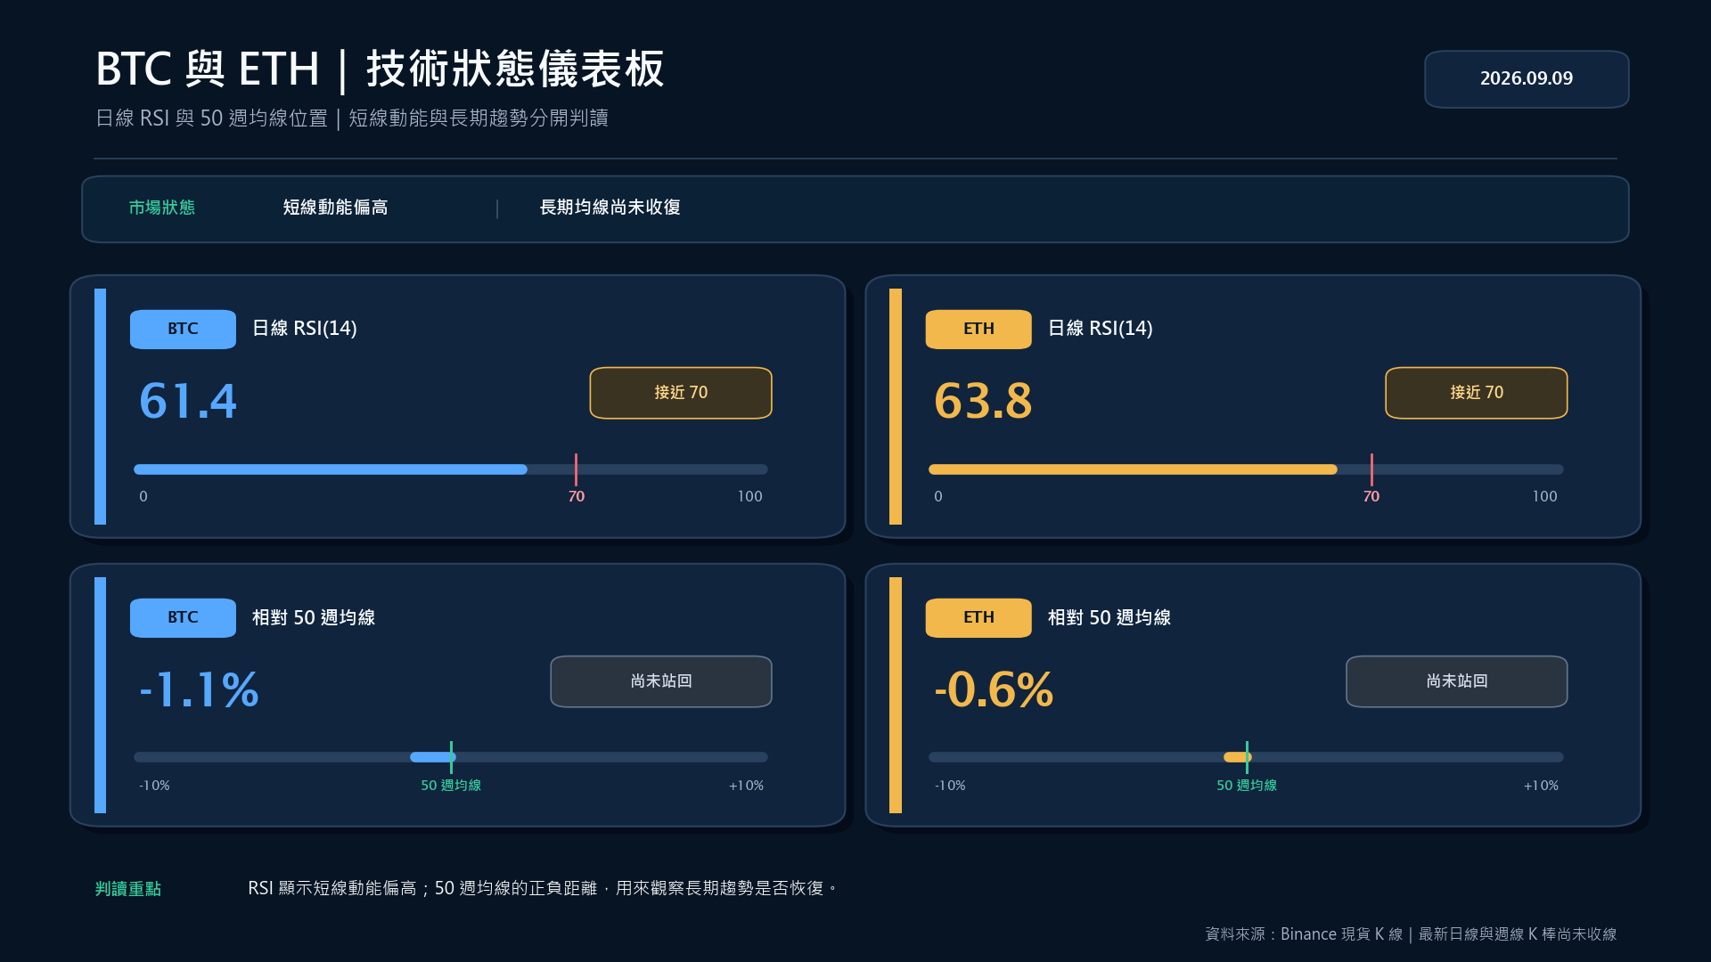Click the +10% scale label in the ETH card
1711x962 pixels.
click(1541, 786)
